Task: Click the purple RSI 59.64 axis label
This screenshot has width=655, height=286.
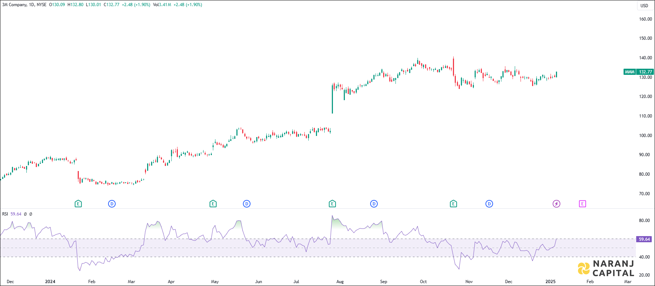Action: click(645, 239)
